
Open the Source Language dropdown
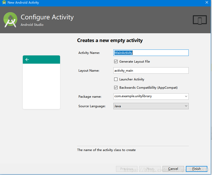pyautogui.click(x=186, y=106)
